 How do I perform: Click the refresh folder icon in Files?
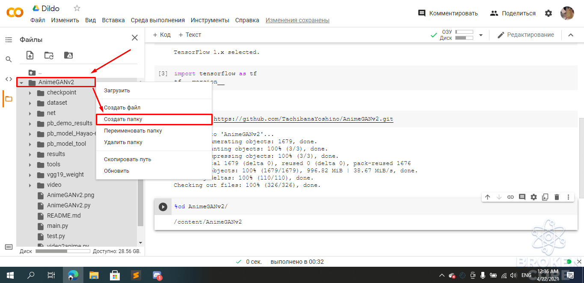coord(49,55)
